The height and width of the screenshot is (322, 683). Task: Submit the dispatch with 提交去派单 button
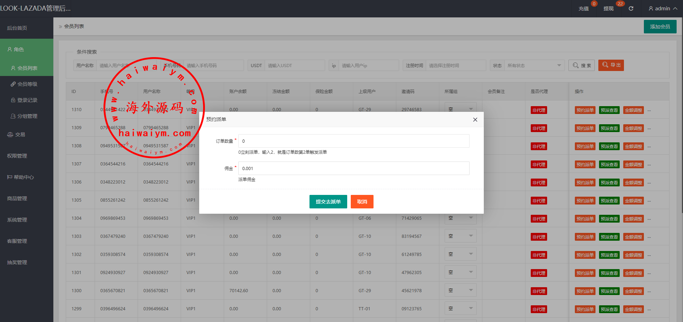pos(328,202)
